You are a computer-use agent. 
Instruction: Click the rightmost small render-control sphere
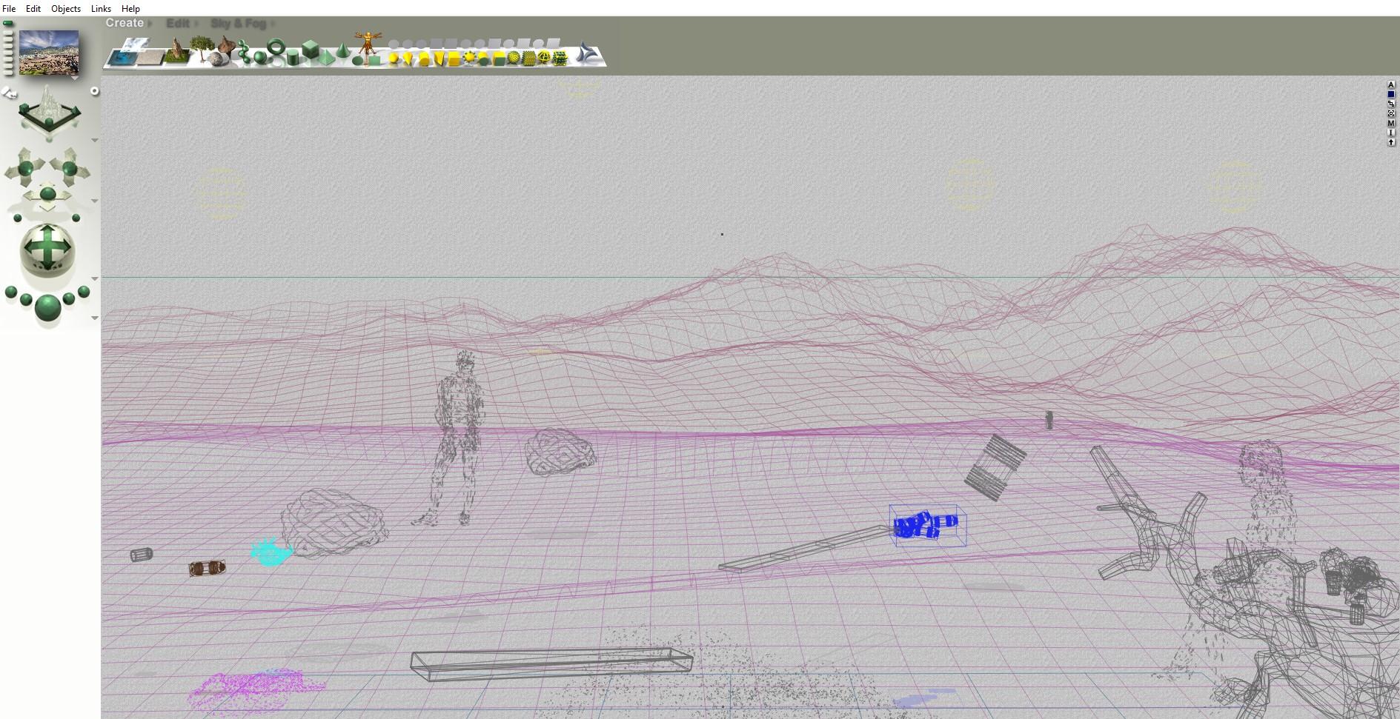pos(84,293)
